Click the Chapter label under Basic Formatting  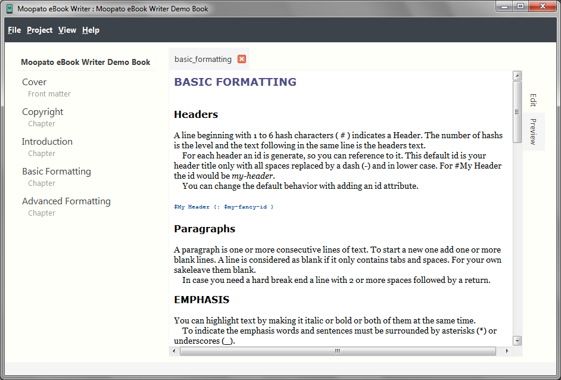(x=42, y=183)
